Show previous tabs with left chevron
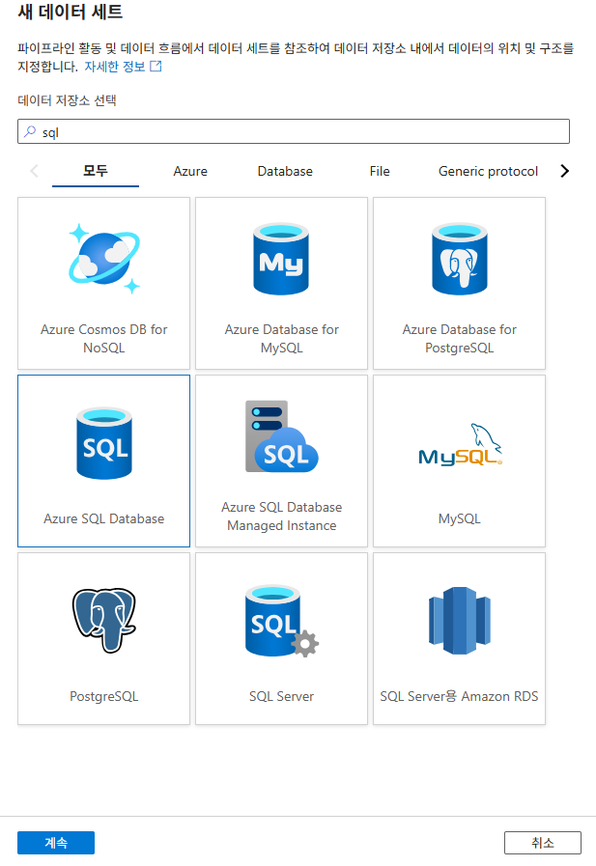Screen dimensions: 596x866 coord(34,171)
